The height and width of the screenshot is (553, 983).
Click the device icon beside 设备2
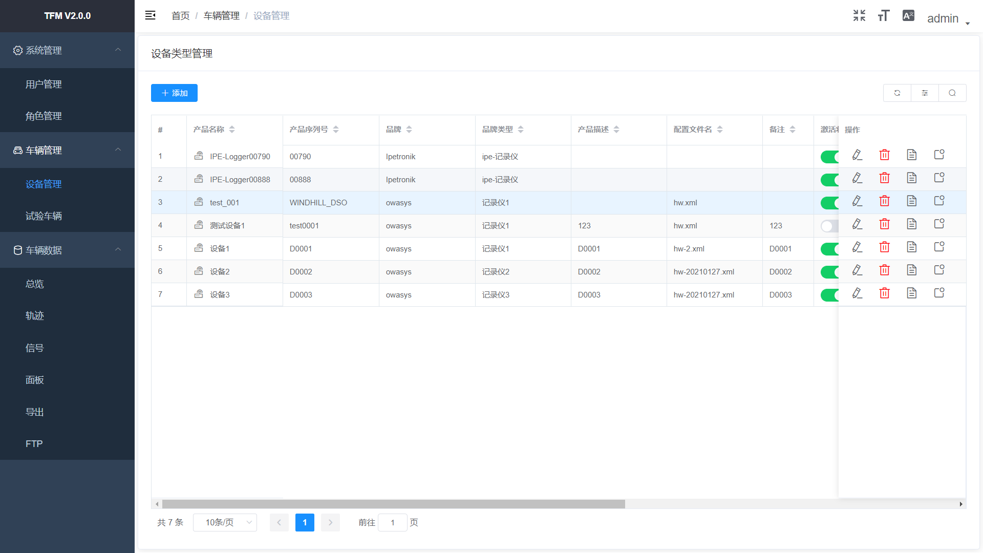[x=199, y=271]
